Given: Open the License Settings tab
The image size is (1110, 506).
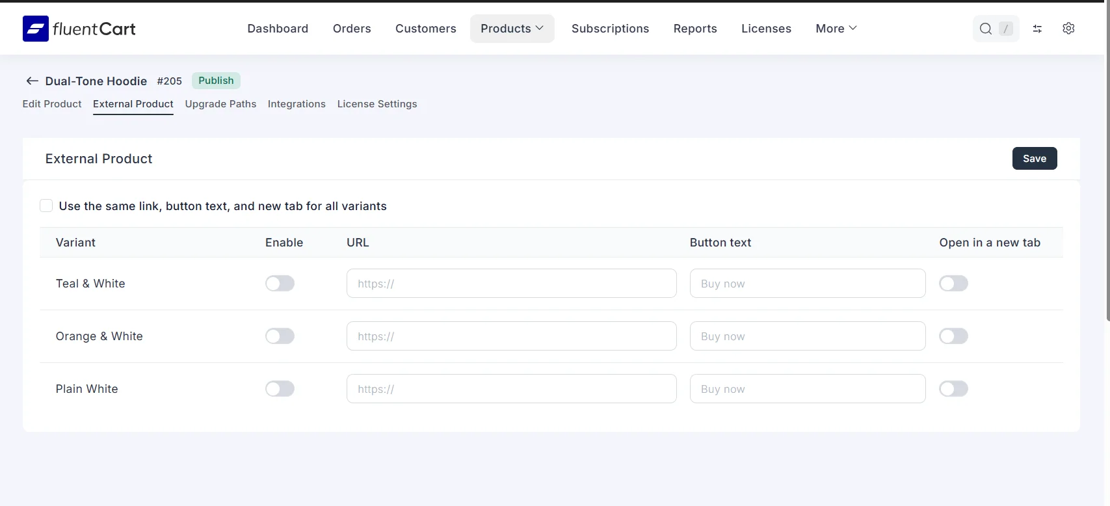Looking at the screenshot, I should click(x=377, y=104).
